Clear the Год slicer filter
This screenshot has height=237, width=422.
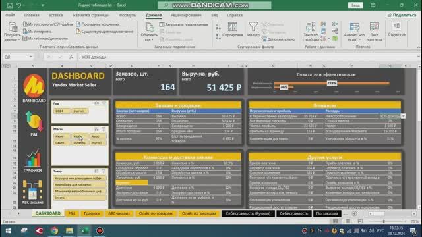[104, 104]
